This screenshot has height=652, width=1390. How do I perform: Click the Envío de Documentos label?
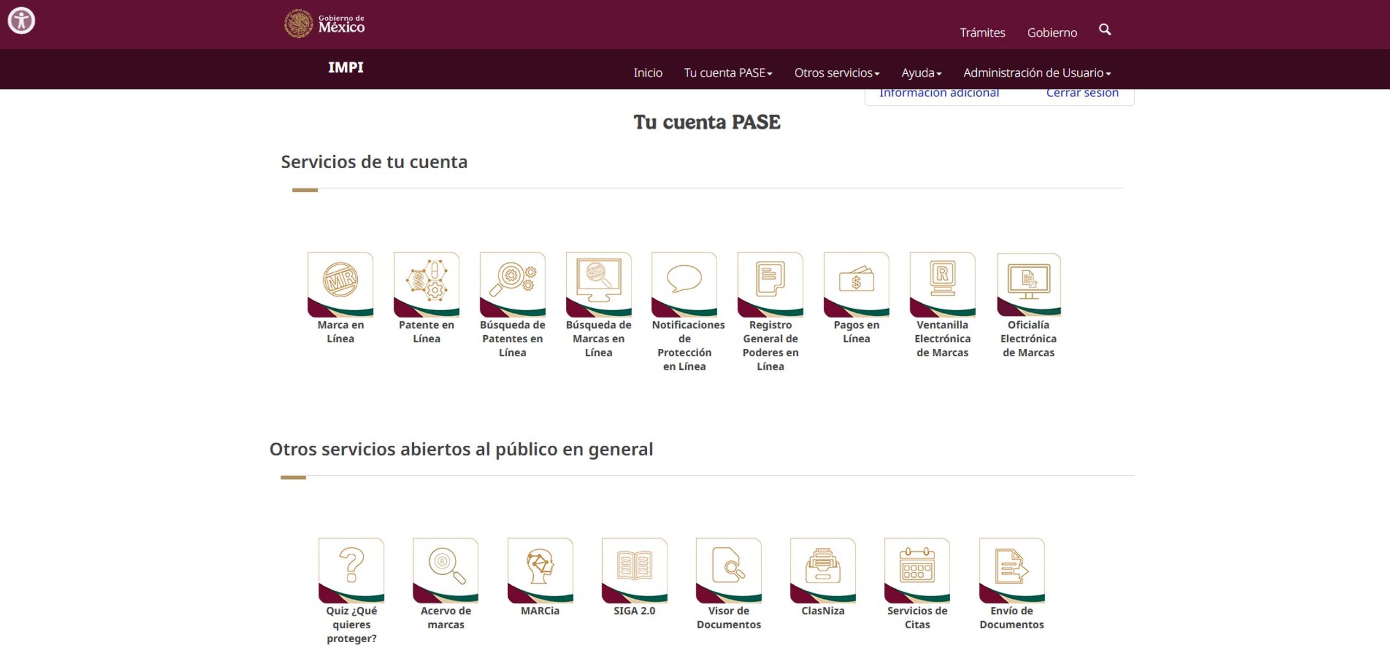coord(1012,617)
